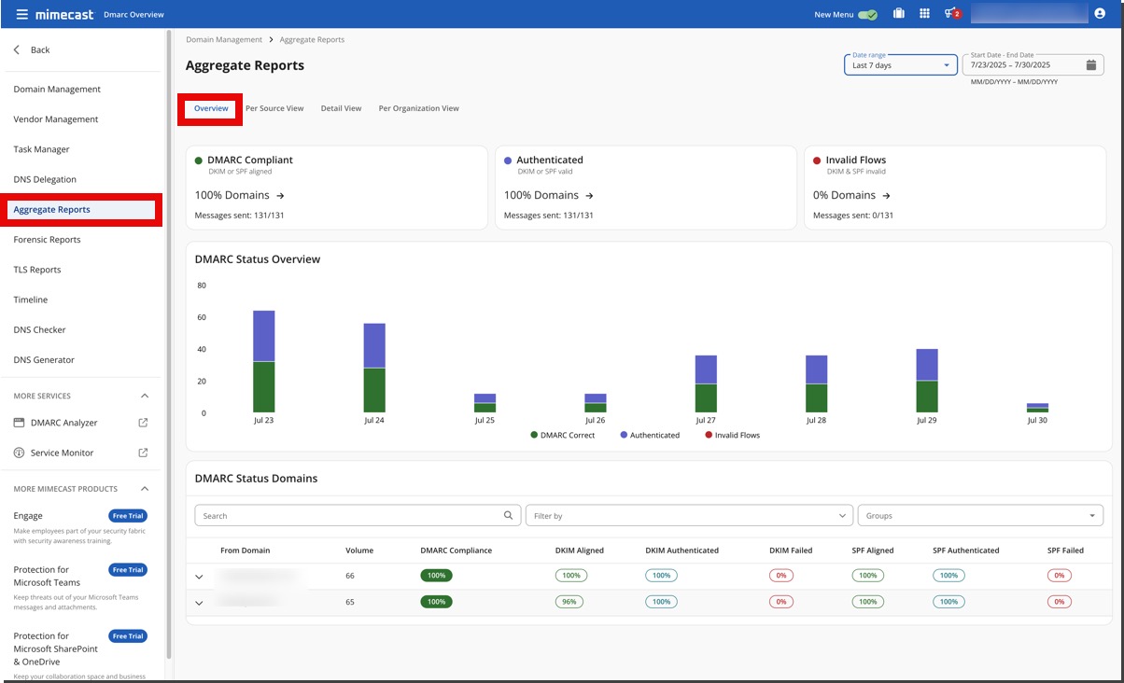Sort by SPF Failed column header
Image resolution: width=1124 pixels, height=683 pixels.
1065,551
